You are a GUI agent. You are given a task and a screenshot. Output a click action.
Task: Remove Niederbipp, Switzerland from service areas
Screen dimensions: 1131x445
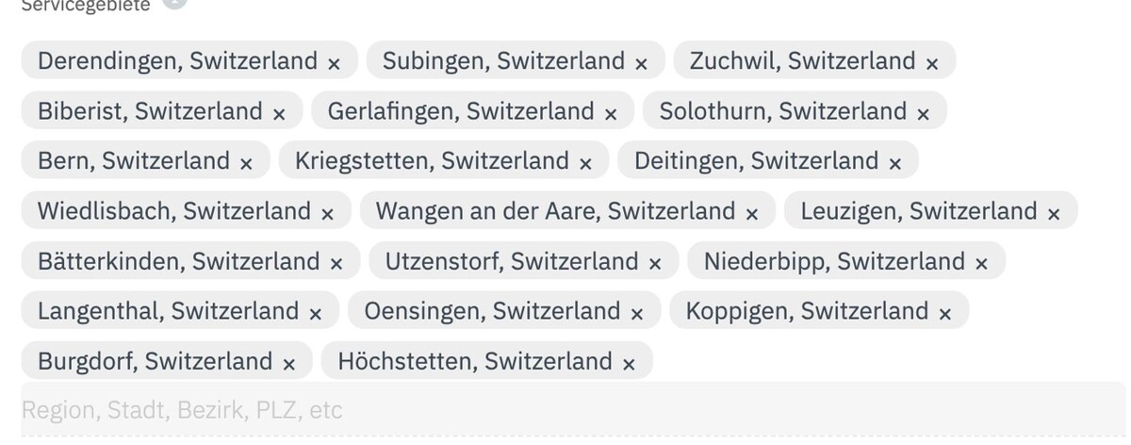coord(982,263)
